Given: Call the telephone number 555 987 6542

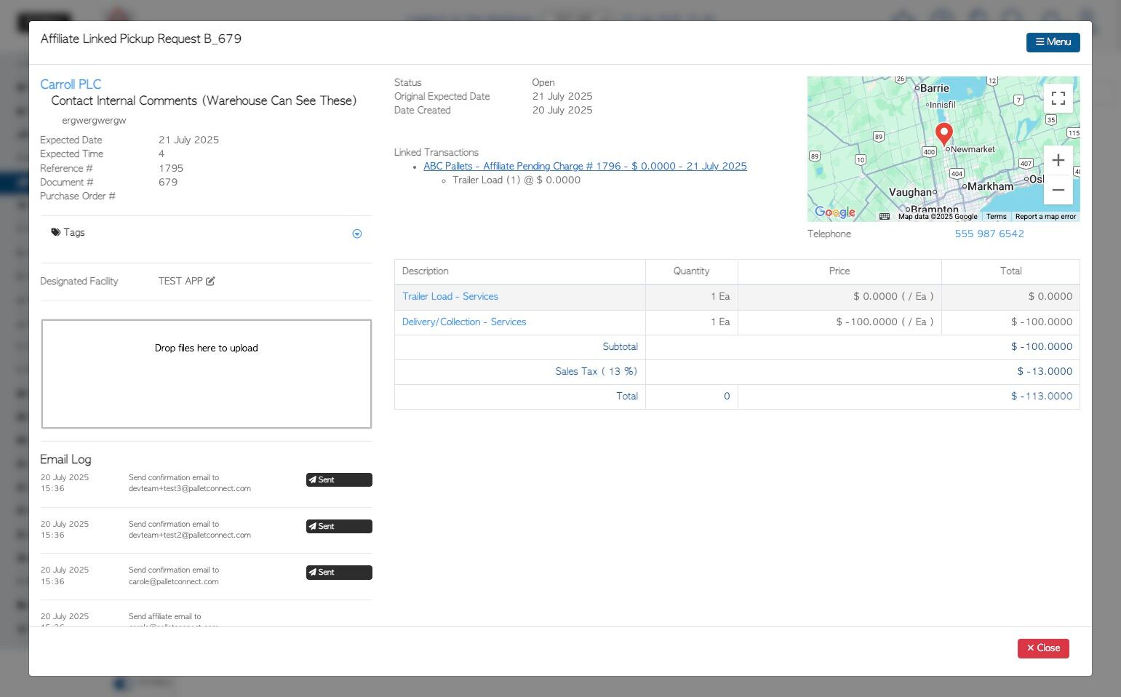Looking at the screenshot, I should click(989, 234).
